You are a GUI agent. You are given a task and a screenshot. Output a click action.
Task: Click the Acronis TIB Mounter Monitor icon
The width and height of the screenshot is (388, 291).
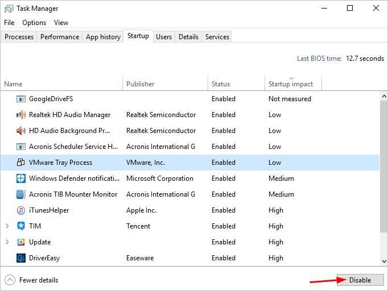tap(21, 194)
